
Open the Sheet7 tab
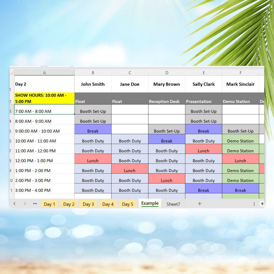point(173,204)
